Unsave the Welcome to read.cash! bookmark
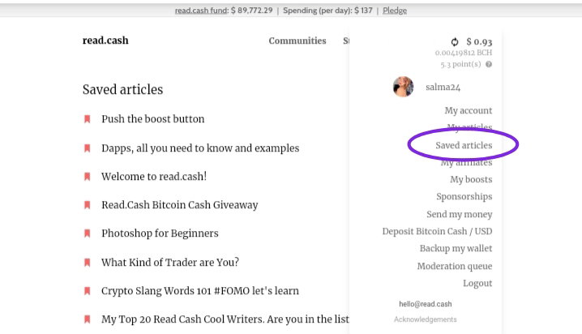582x334 pixels. coord(88,177)
